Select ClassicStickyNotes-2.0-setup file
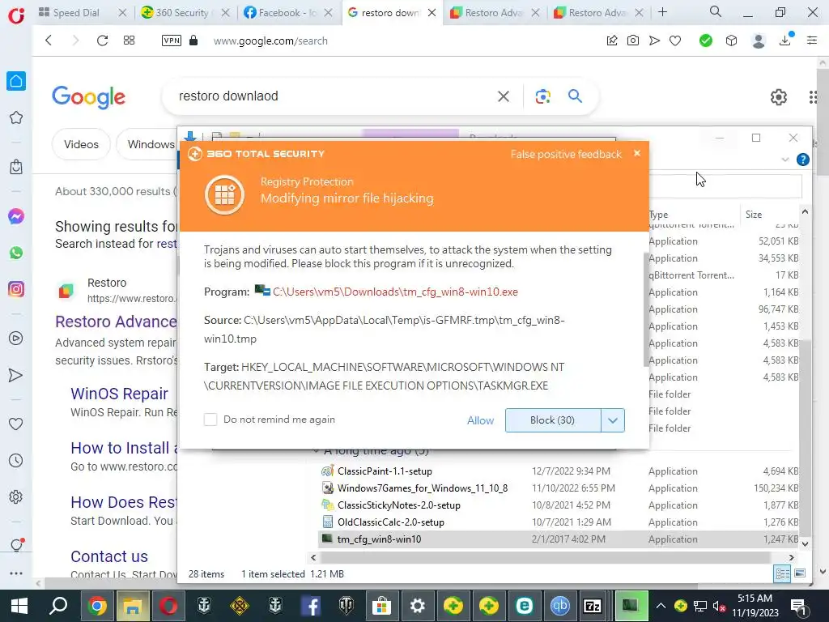Image resolution: width=829 pixels, height=622 pixels. pyautogui.click(x=398, y=505)
